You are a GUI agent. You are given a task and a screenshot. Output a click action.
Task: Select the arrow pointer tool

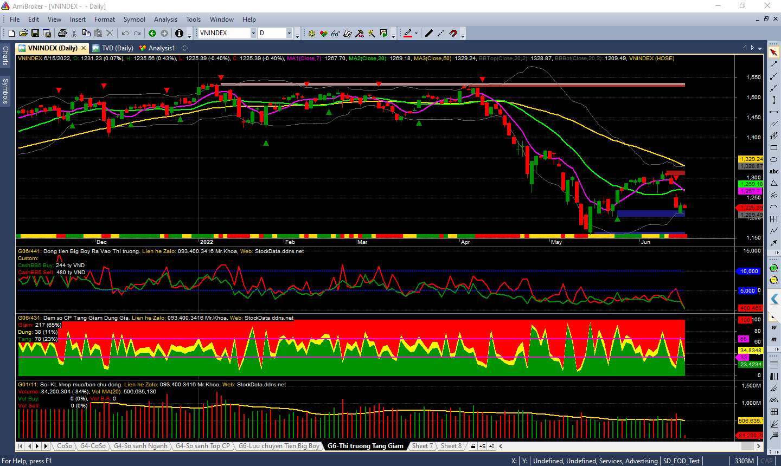(x=774, y=53)
